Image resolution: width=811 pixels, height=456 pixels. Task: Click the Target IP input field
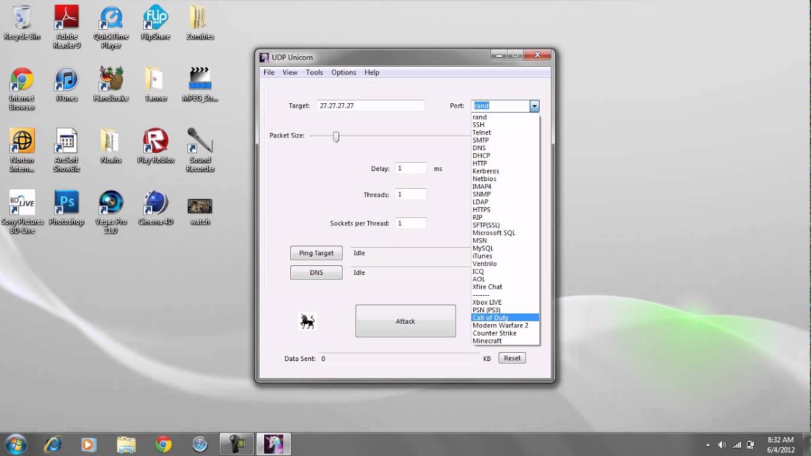[371, 106]
